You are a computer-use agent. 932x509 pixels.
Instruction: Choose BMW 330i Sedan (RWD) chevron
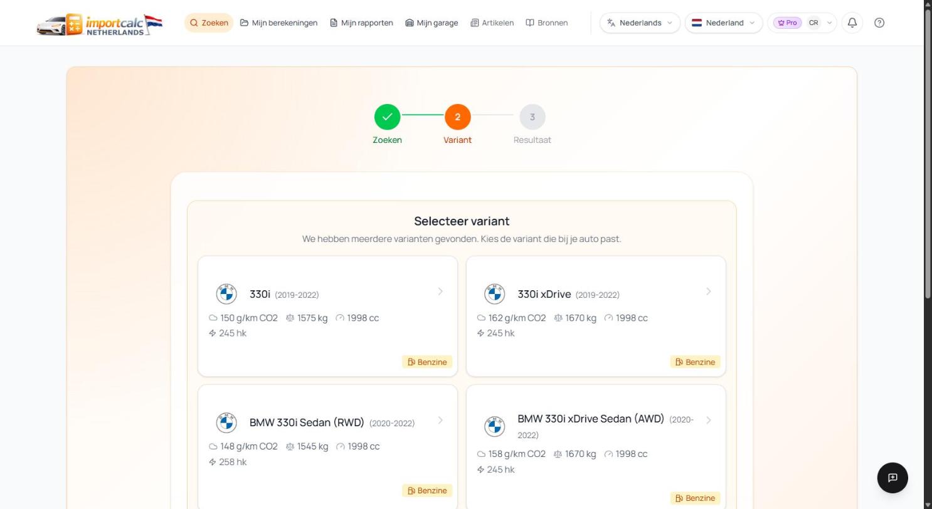(440, 420)
